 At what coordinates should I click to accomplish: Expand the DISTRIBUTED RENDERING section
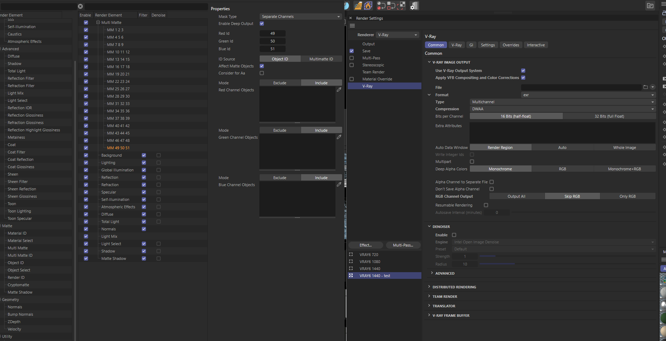(429, 287)
